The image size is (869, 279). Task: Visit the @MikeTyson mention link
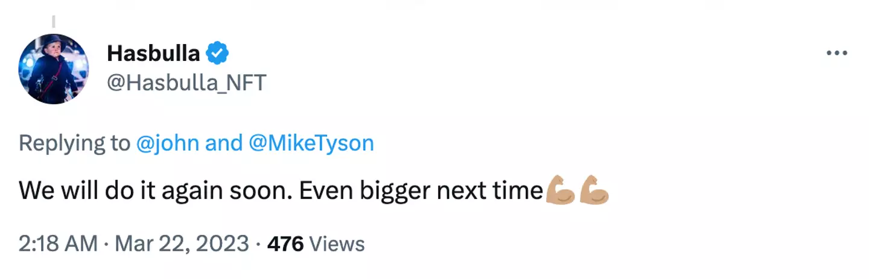(x=311, y=143)
